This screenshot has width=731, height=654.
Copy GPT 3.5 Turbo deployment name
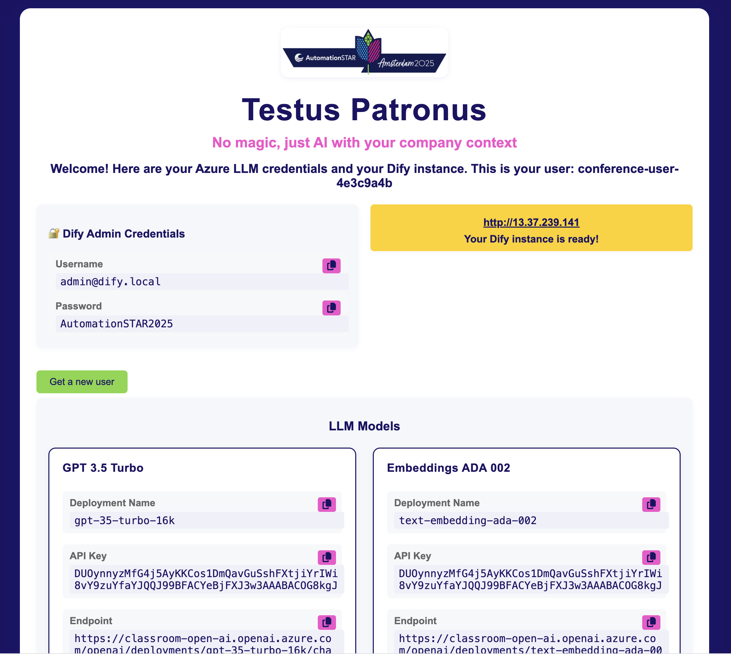coord(326,504)
